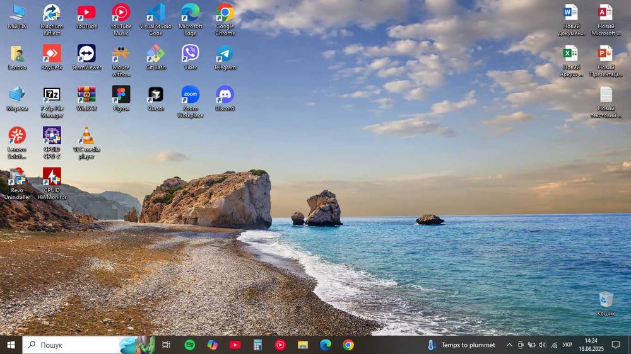Open the clock showing 14:24
The width and height of the screenshot is (631, 354).
[591, 345]
